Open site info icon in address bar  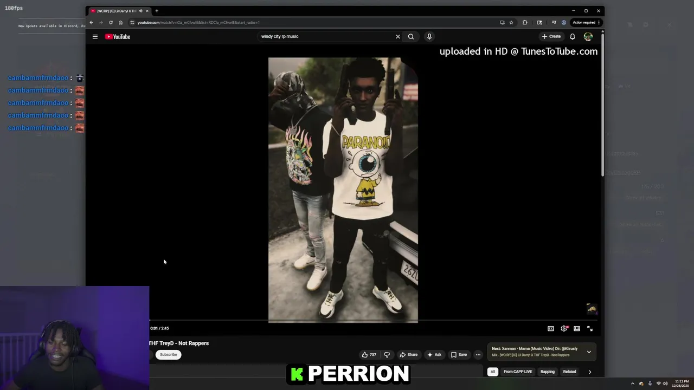click(x=132, y=23)
